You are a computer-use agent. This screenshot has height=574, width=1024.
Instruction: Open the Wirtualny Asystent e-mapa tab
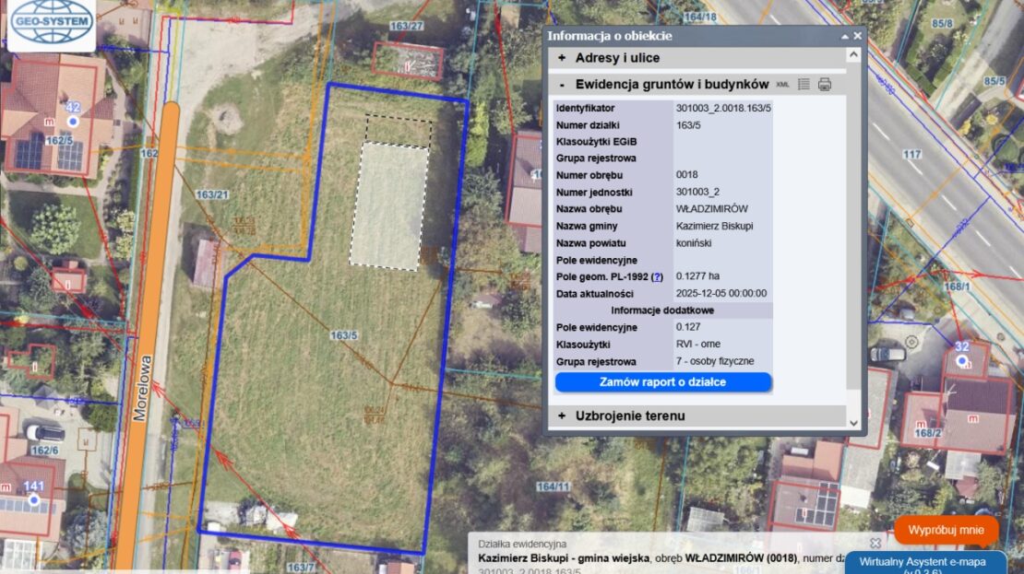click(x=935, y=561)
